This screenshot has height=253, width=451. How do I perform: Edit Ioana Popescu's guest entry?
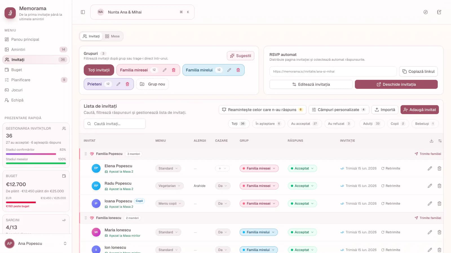(430, 204)
